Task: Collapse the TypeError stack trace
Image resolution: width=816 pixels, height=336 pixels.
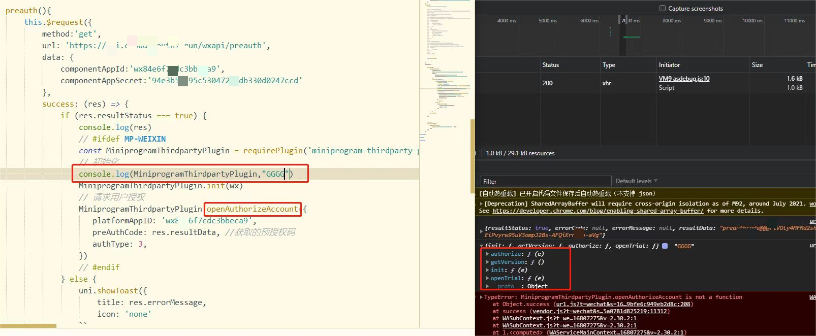Action: [482, 297]
